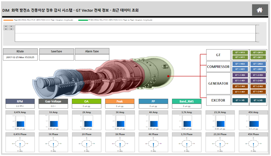Click the 23,3X Phase dial
Viewport: 271px width, 156px height.
click(x=220, y=144)
